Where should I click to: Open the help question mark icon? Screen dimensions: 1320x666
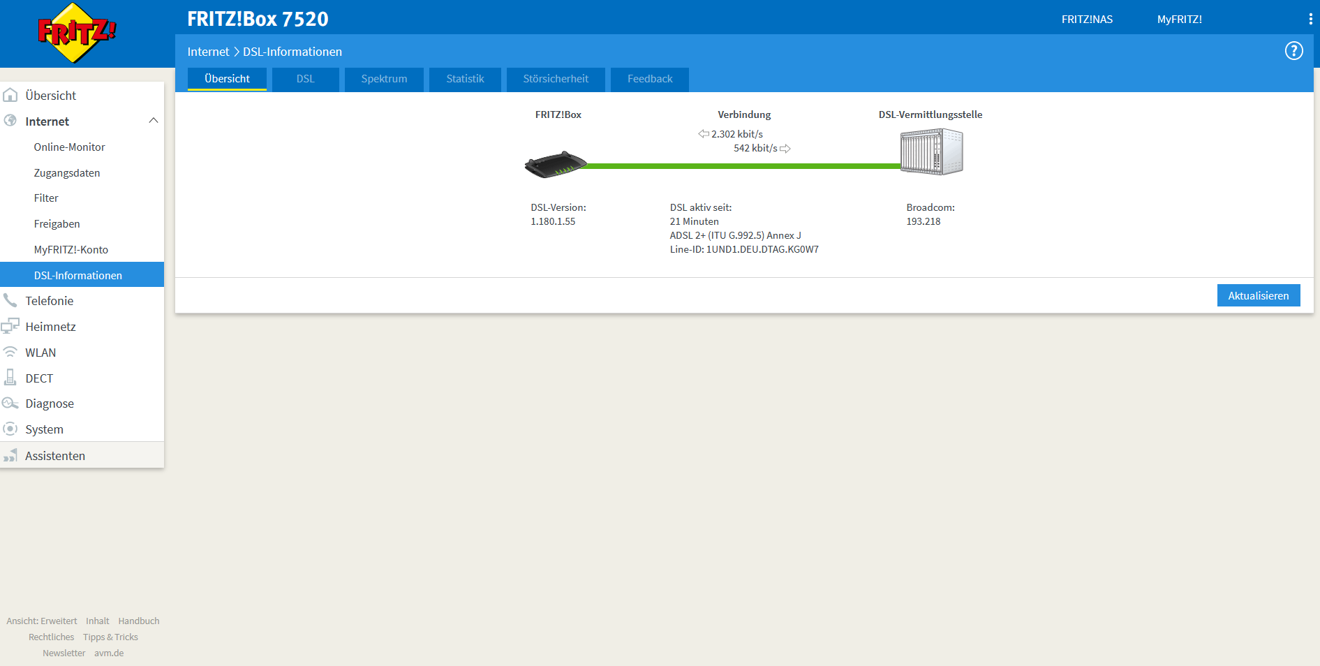click(1293, 51)
